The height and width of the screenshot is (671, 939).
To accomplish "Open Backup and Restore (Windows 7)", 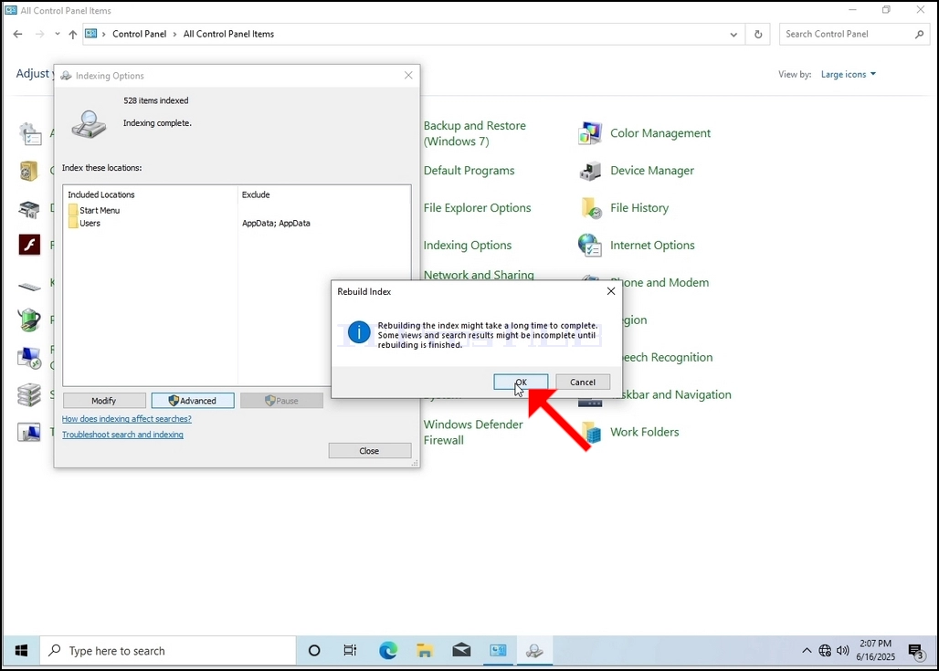I will 474,133.
